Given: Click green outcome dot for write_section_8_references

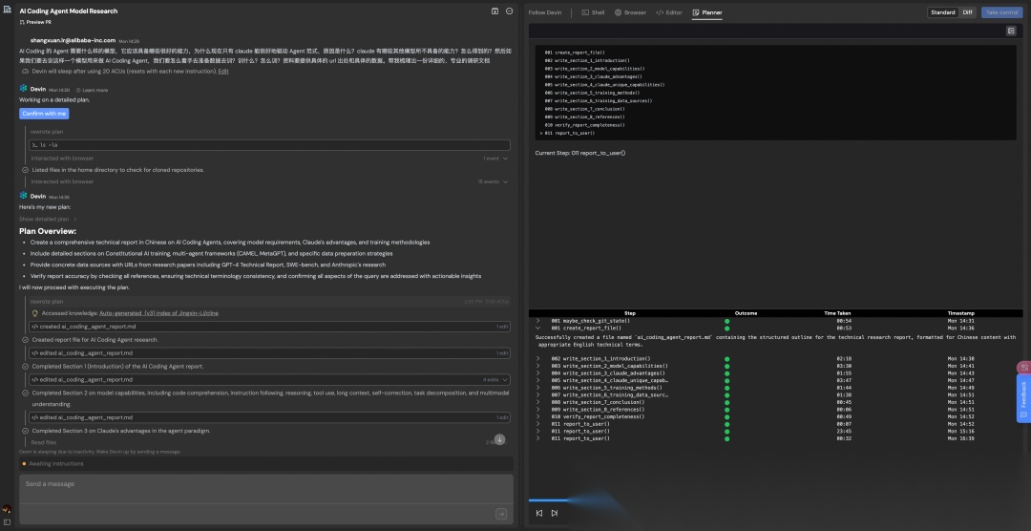Looking at the screenshot, I should click(726, 410).
